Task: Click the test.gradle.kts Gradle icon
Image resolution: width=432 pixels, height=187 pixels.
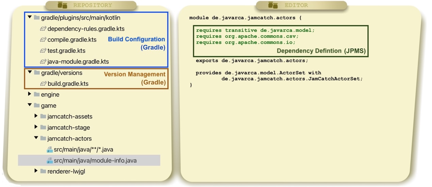Action: (x=43, y=51)
